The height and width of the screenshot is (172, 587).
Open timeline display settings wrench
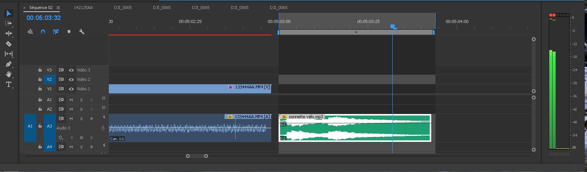[81, 32]
